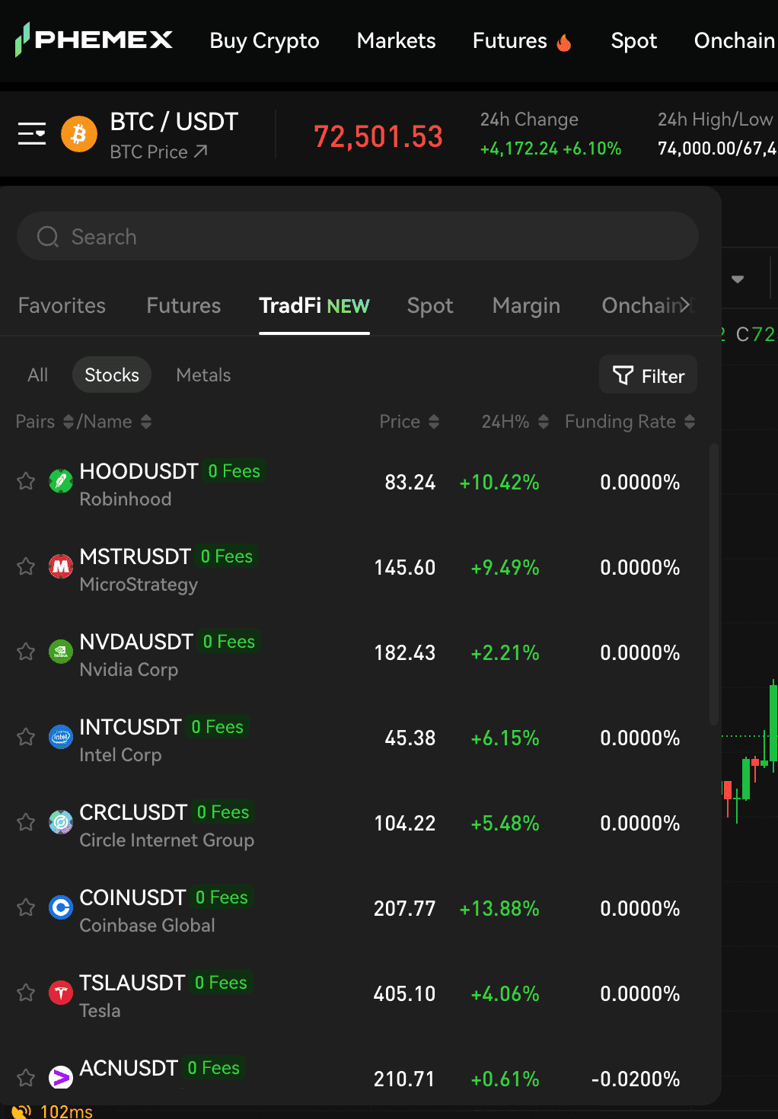Switch to the Spot market tab

pos(429,306)
